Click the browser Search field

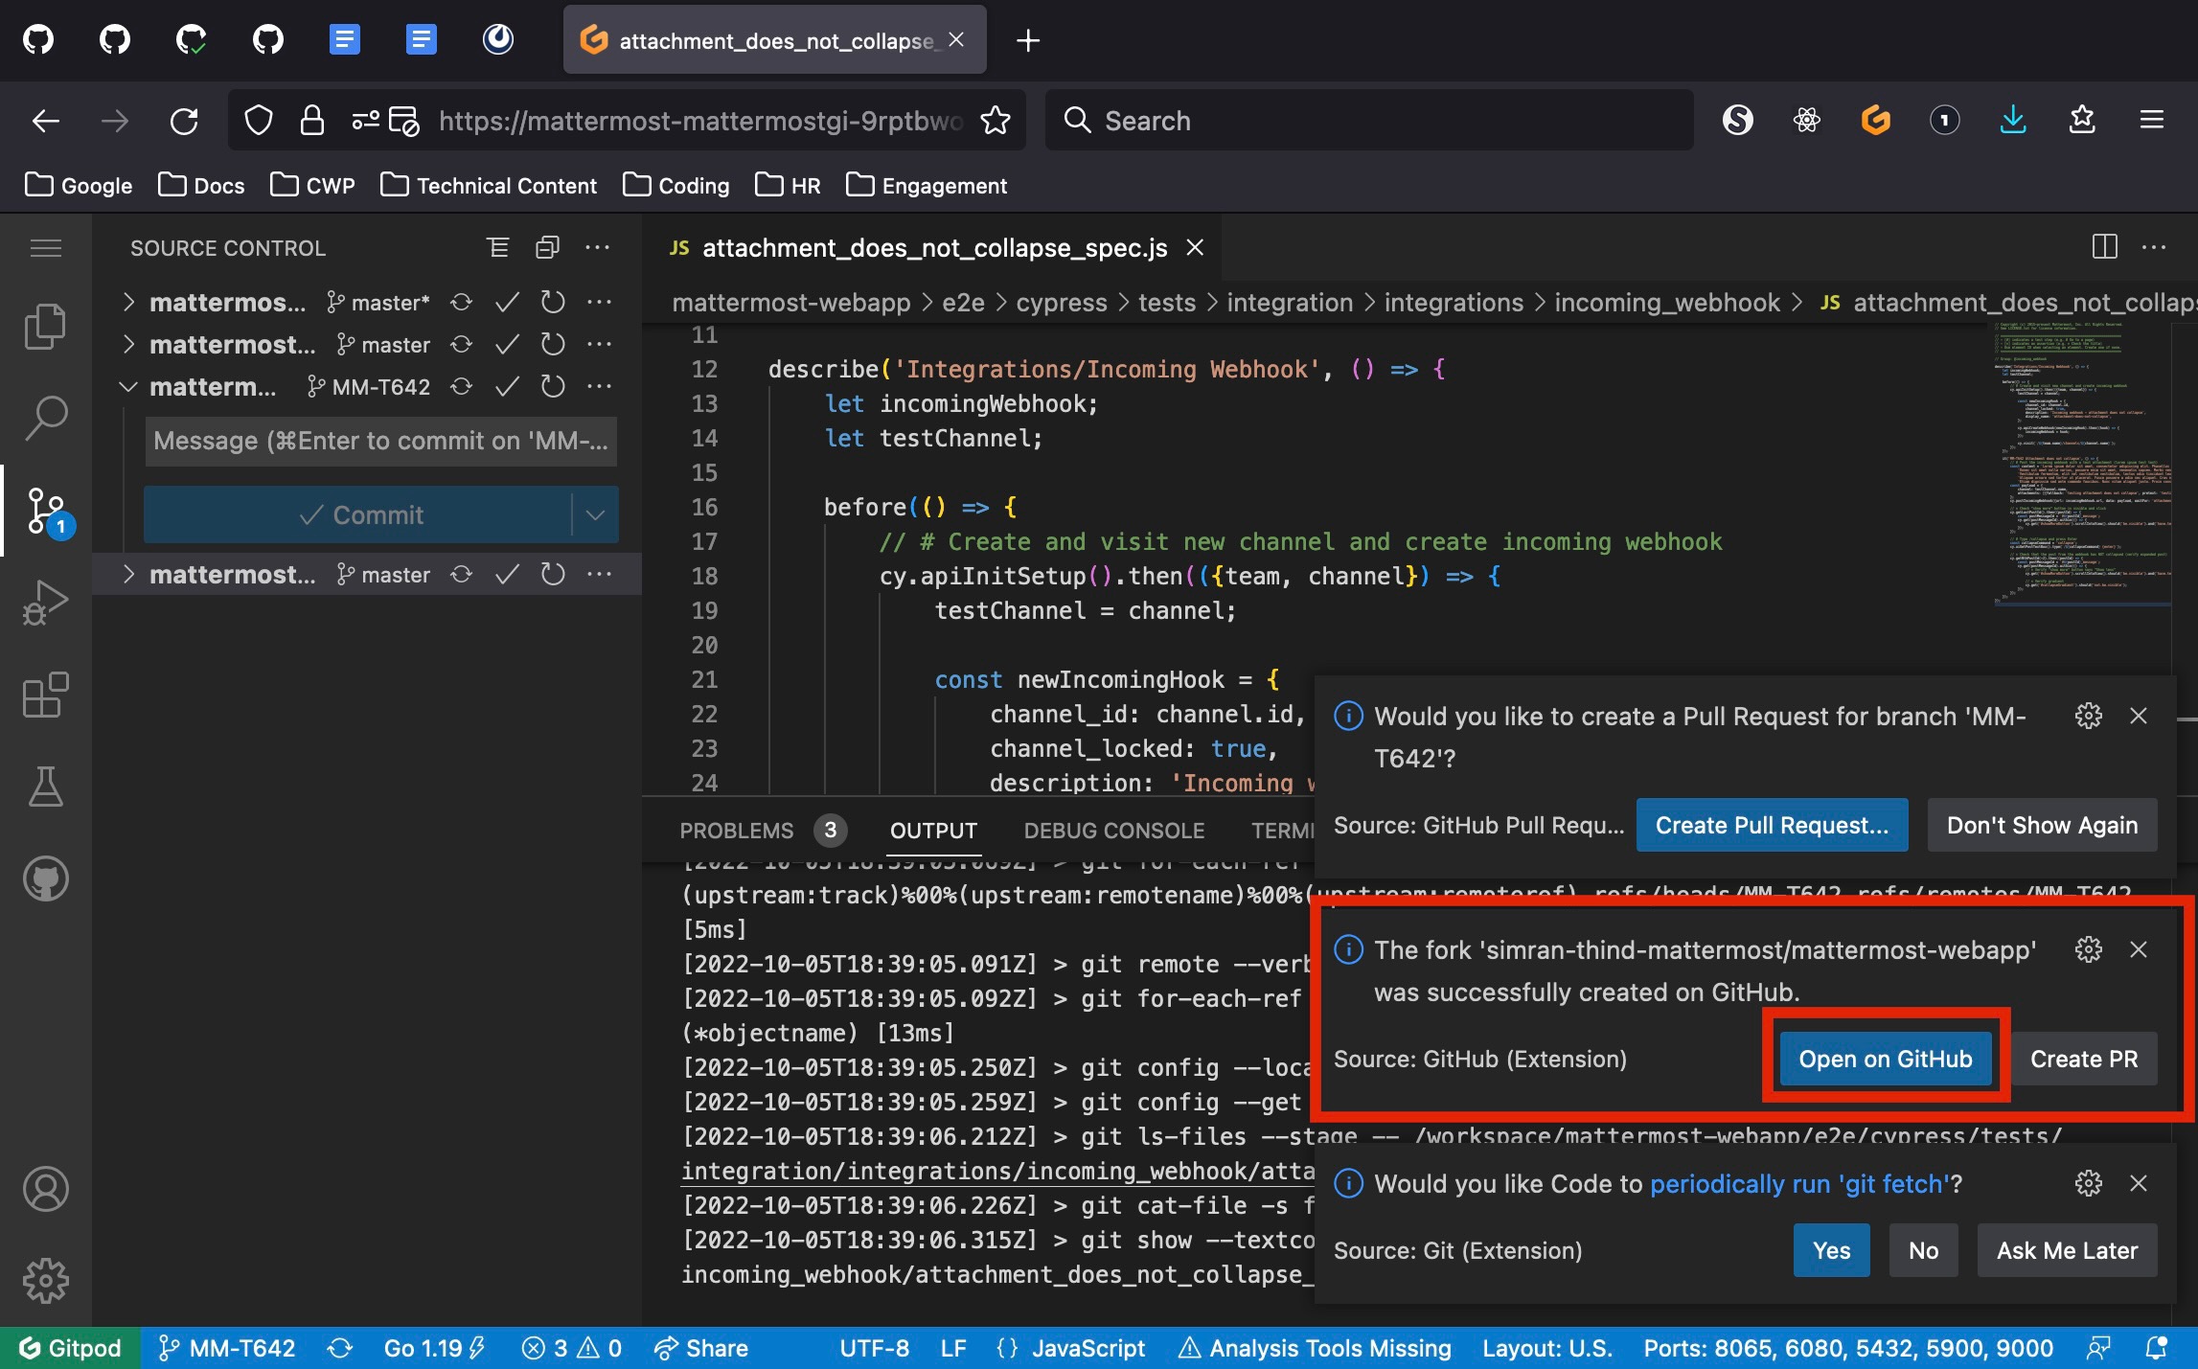click(1368, 121)
